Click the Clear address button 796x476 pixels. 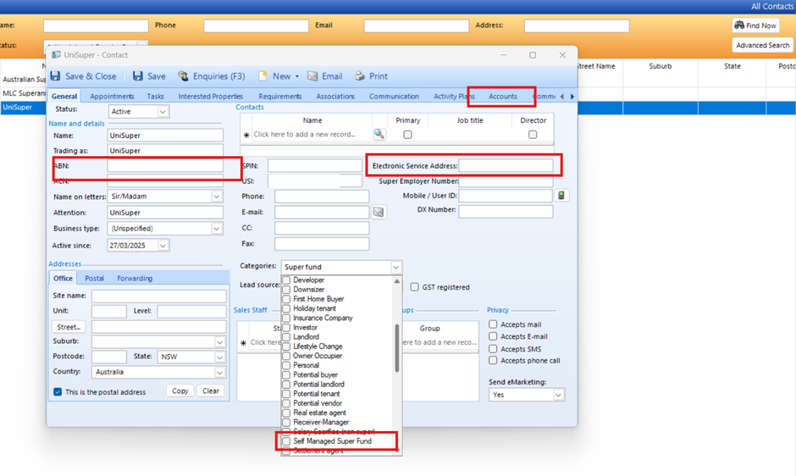click(x=211, y=390)
